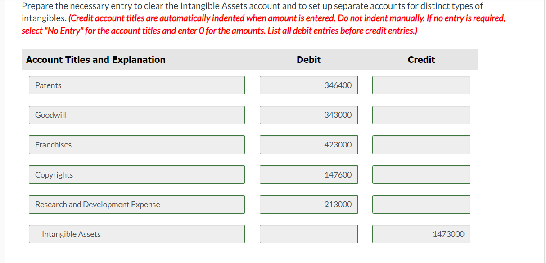Open the Goodwill account title dropdown

point(136,115)
